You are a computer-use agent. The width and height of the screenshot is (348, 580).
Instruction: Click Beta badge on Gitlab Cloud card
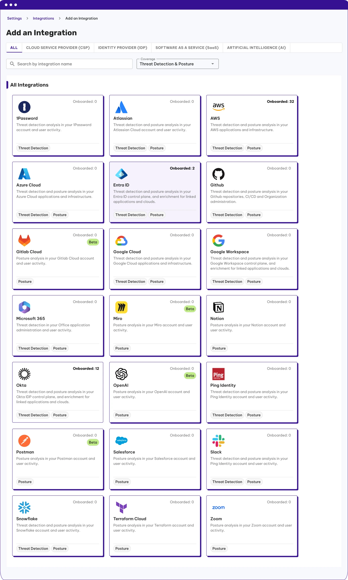[x=93, y=242]
